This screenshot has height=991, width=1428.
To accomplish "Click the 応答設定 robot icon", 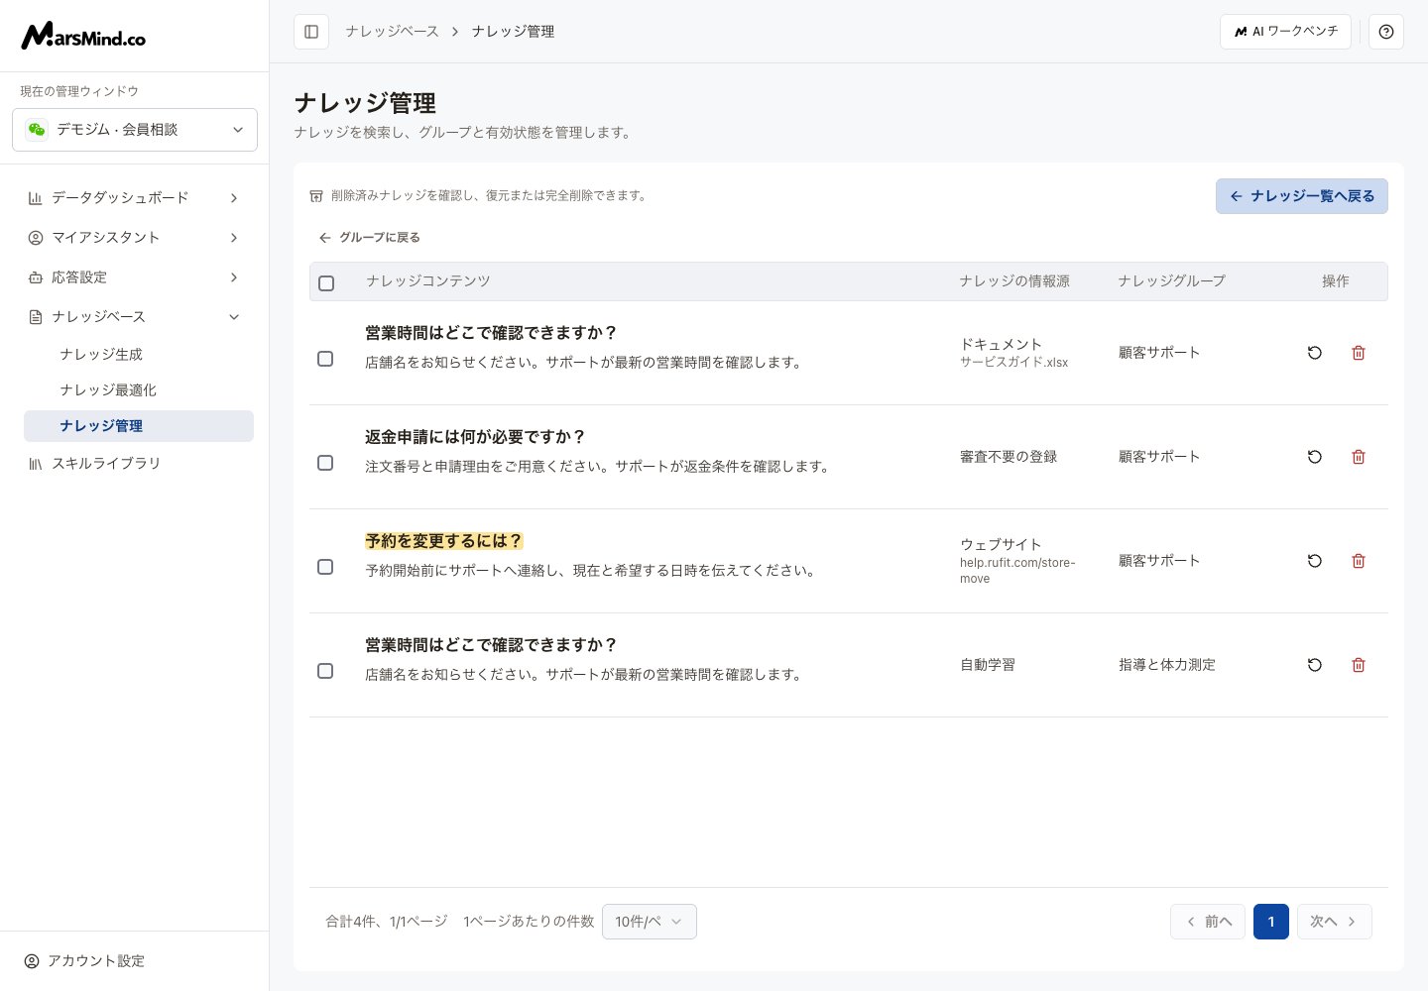I will (x=36, y=277).
